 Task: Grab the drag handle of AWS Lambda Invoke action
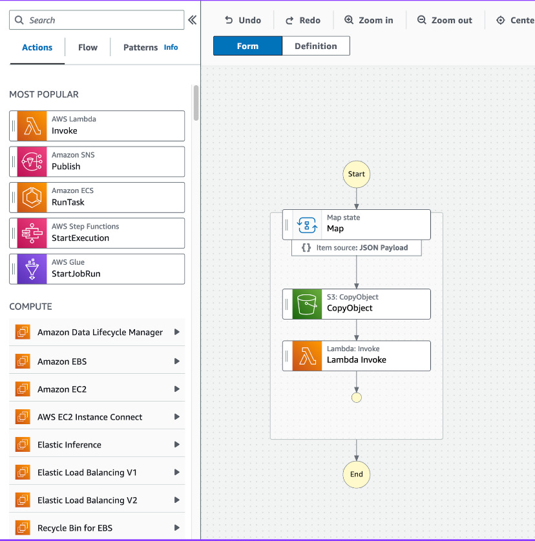tap(14, 126)
